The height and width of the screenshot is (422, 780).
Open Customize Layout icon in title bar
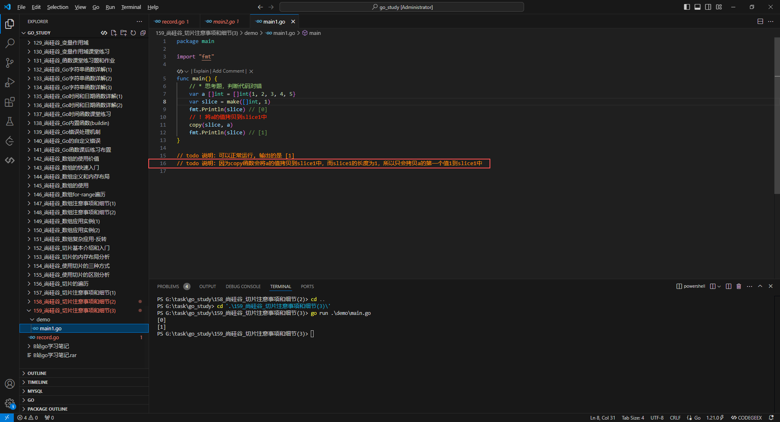[719, 7]
